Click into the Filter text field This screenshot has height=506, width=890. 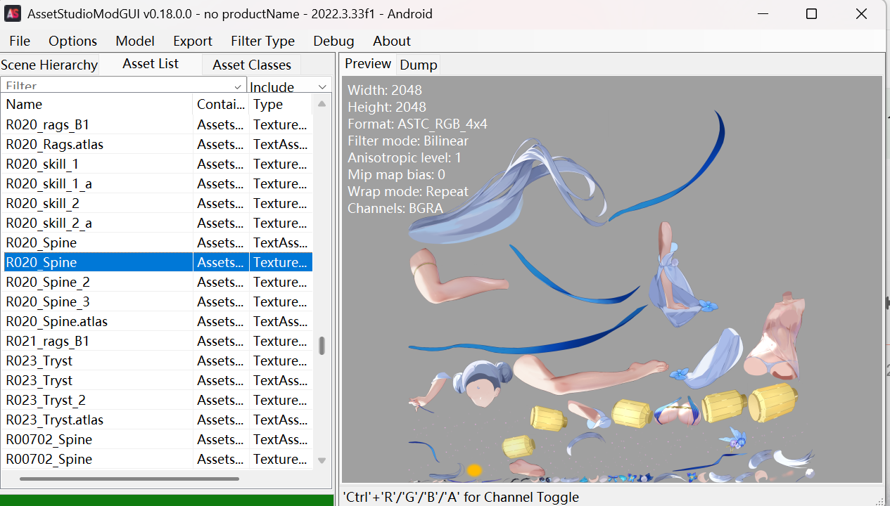[x=118, y=86]
